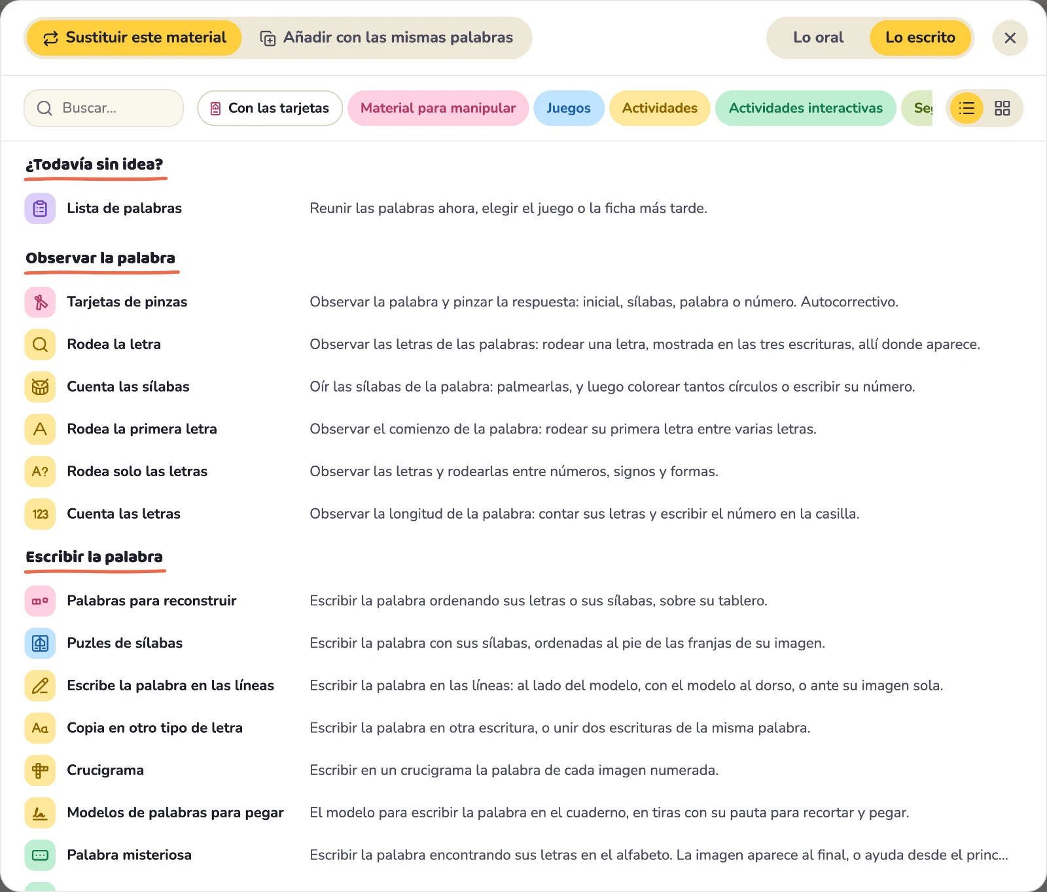Open Puzles de sílabas
The width and height of the screenshot is (1047, 892).
click(x=523, y=643)
